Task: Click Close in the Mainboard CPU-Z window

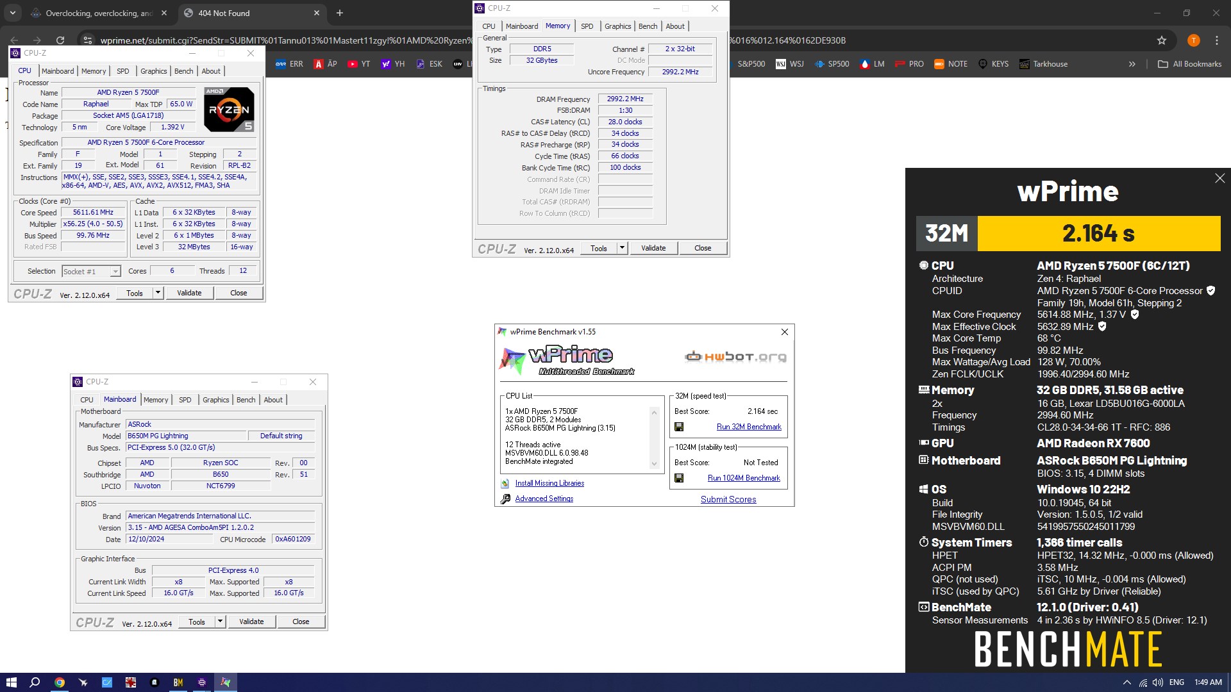Action: click(x=301, y=622)
